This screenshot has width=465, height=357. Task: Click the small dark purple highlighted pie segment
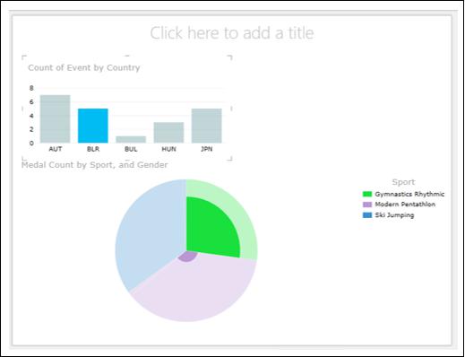pyautogui.click(x=187, y=257)
